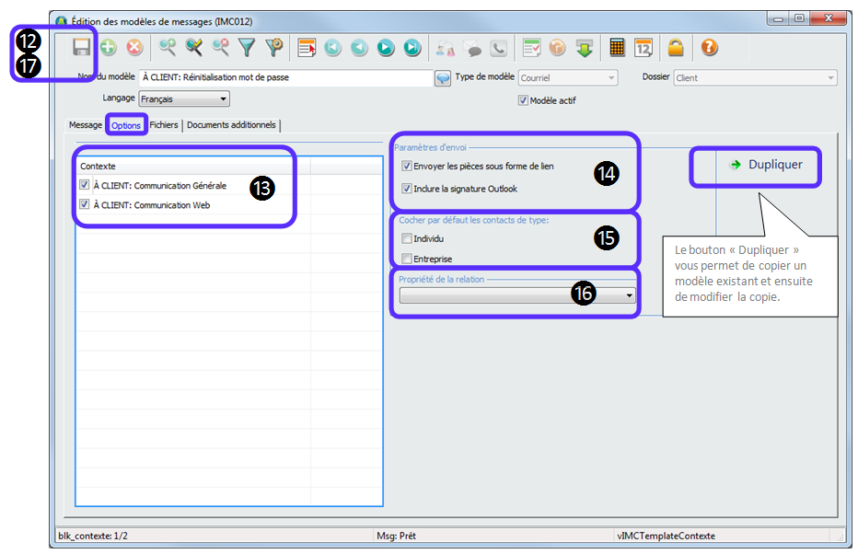This screenshot has height=554, width=858.
Task: Toggle 'Inclure la signature Outlook' checkbox
Action: [407, 189]
